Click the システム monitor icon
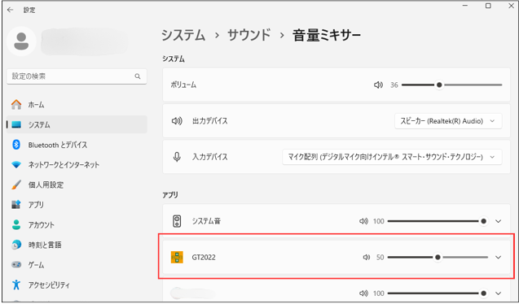 [16, 124]
